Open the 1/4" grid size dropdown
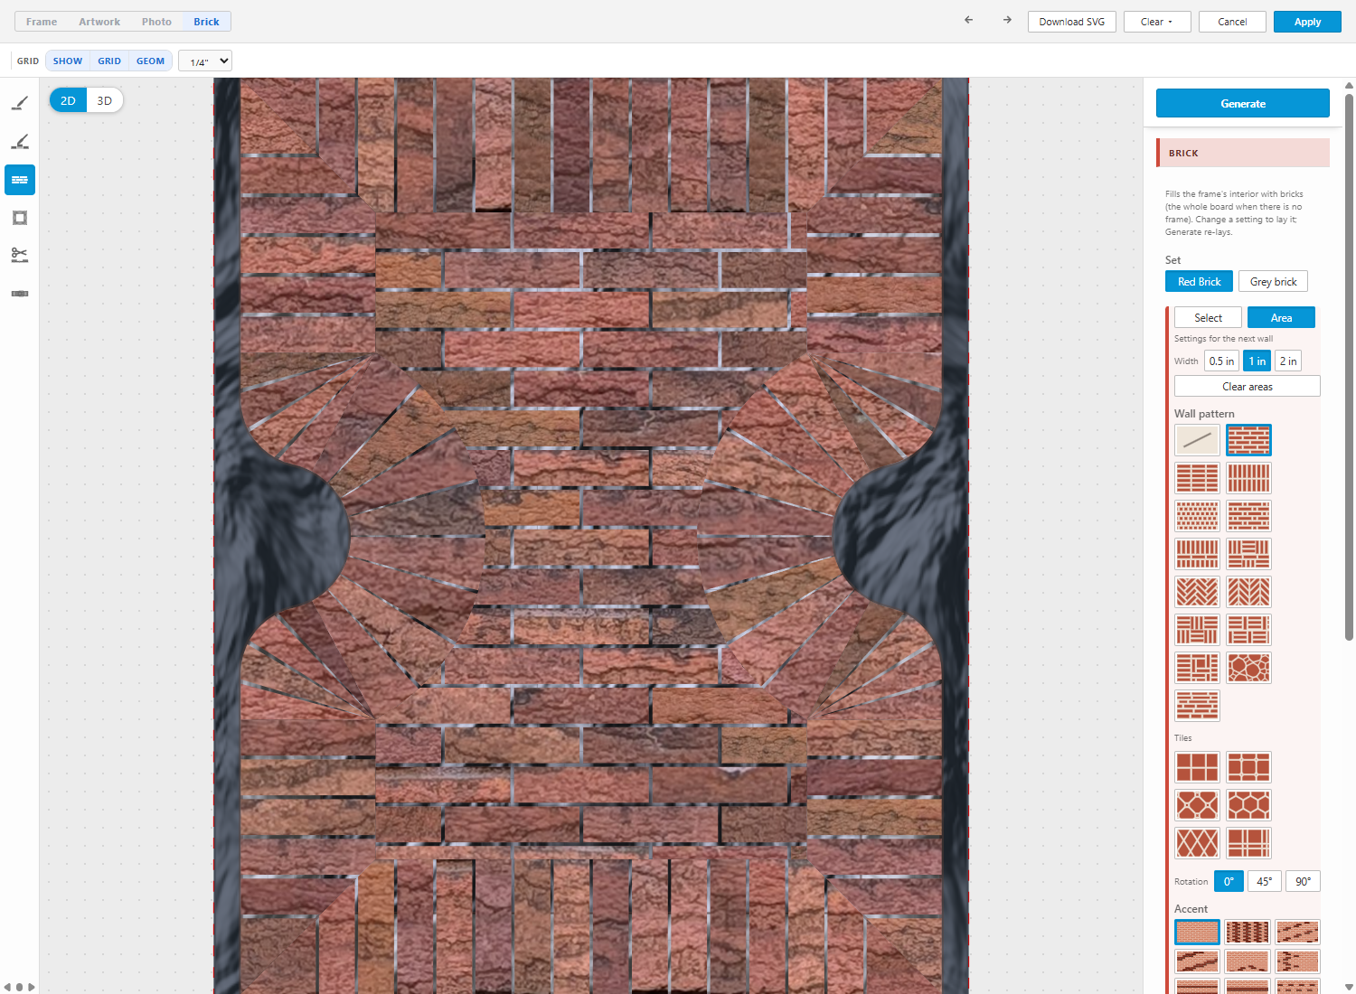This screenshot has width=1356, height=994. coord(205,61)
